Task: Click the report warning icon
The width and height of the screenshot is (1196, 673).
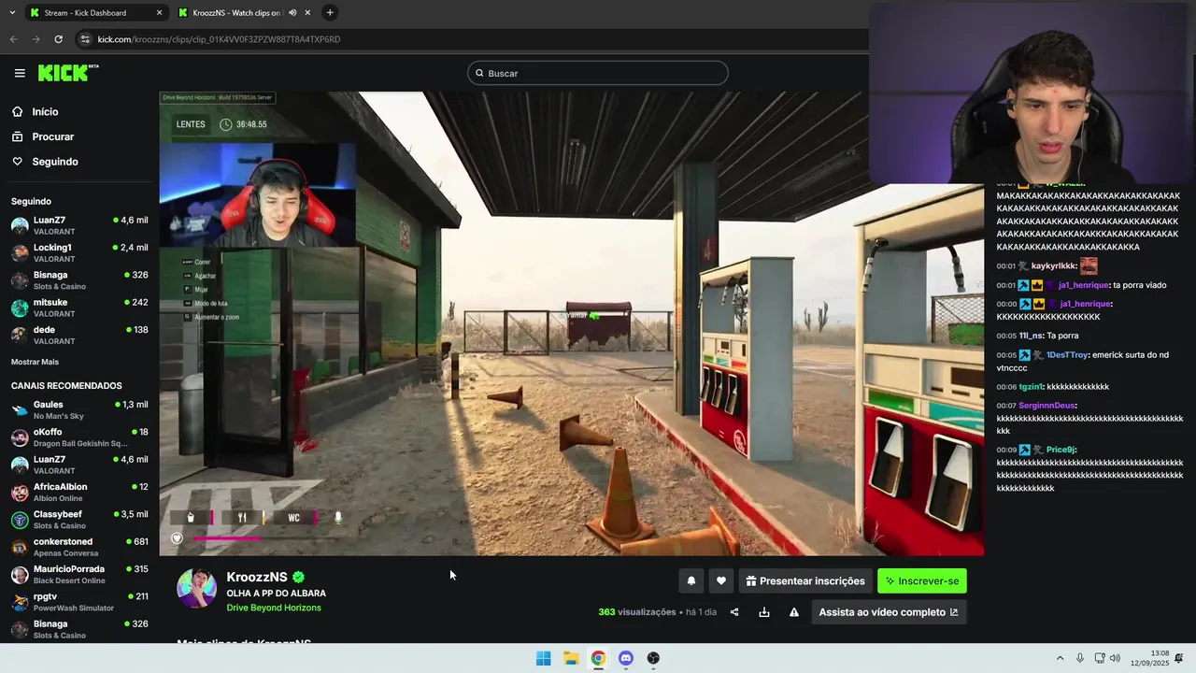Action: tap(794, 612)
